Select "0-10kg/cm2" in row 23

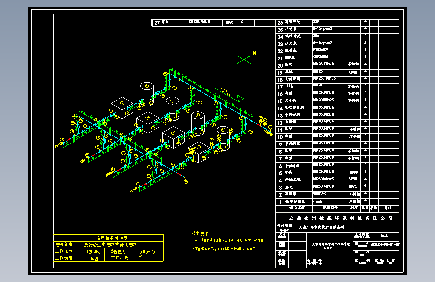[323, 43]
